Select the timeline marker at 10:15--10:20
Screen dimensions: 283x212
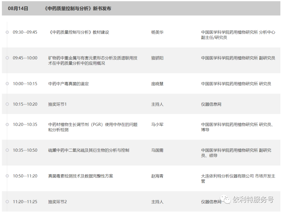(x=7, y=104)
